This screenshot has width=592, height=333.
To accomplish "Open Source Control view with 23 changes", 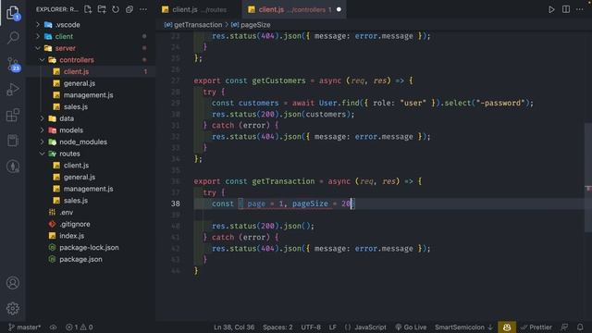I will click(x=13, y=64).
